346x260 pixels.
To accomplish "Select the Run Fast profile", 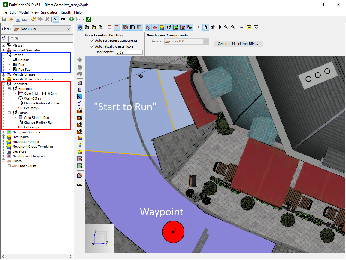I will [x=25, y=70].
